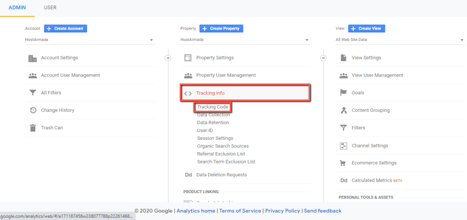Viewport: 467px width, 220px height.
Task: Open Content Grouping text item
Action: click(370, 110)
